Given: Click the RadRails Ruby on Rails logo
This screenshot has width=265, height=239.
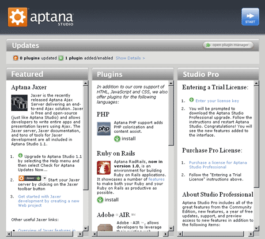Looking at the screenshot, I should point(104,168).
